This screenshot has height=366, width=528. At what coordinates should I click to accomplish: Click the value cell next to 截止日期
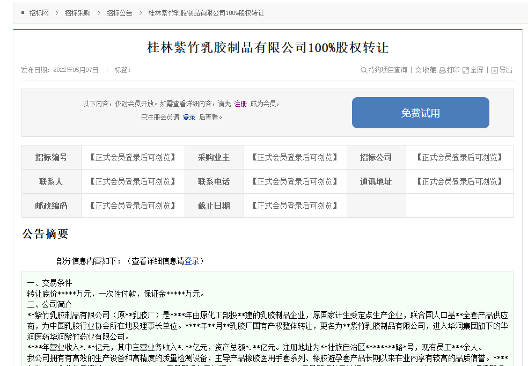pos(295,206)
